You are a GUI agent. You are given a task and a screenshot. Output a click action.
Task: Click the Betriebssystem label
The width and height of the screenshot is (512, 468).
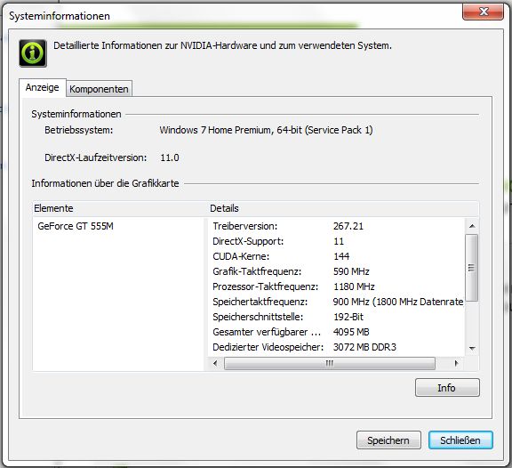click(79, 130)
